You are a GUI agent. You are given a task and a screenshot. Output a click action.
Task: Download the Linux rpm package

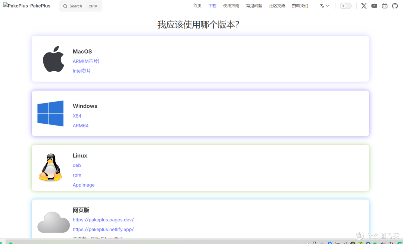(77, 175)
